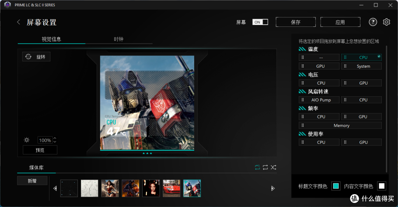The height and width of the screenshot is (207, 398).
Task: Select the 媒体库 tab
Action: [x=36, y=167]
